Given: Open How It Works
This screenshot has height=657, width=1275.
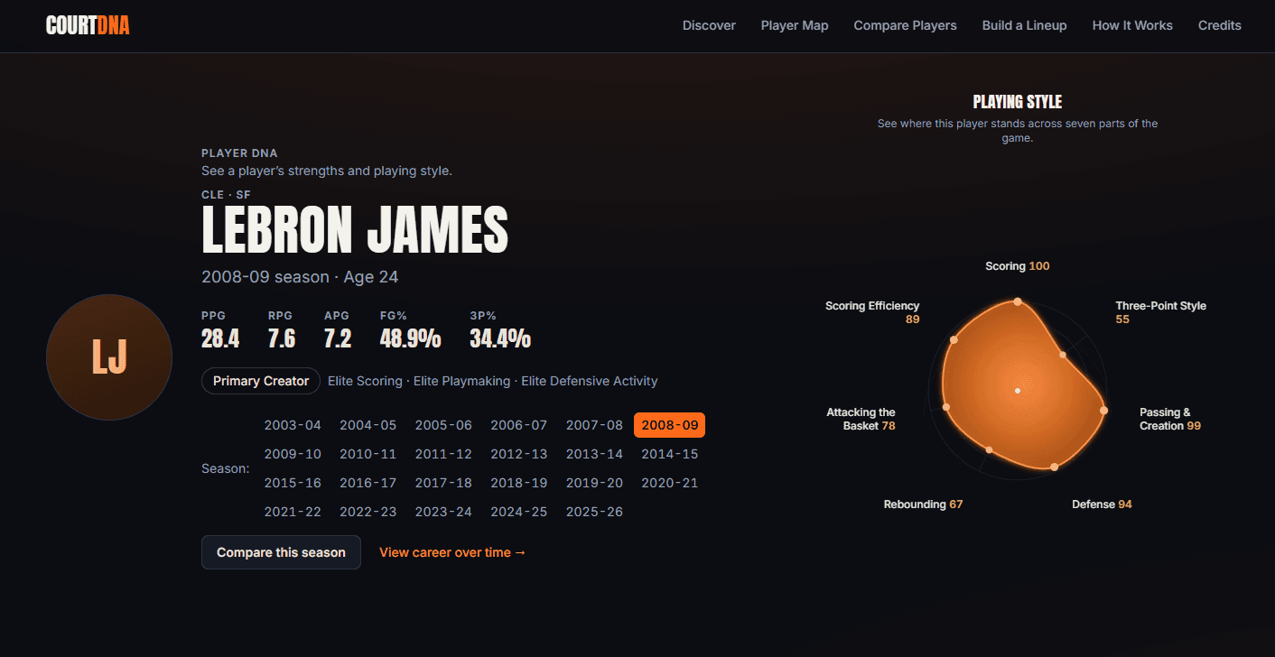Looking at the screenshot, I should pos(1132,25).
